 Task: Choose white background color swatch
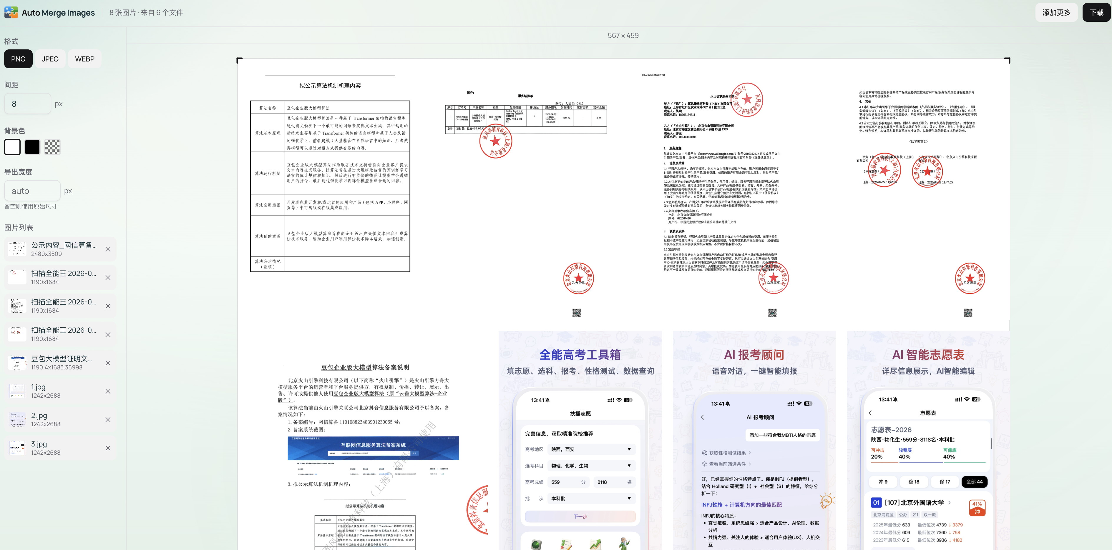click(x=12, y=147)
